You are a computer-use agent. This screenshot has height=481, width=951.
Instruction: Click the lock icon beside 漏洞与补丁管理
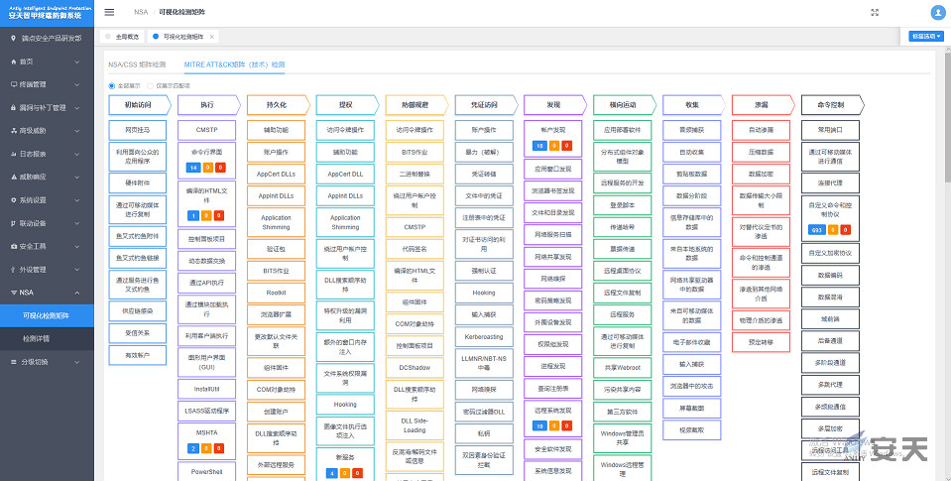(x=13, y=107)
